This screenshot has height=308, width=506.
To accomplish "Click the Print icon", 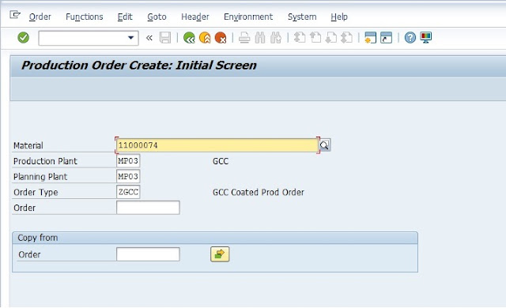I will click(x=244, y=38).
